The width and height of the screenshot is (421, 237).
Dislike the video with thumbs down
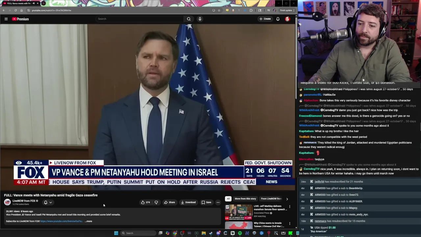(x=156, y=202)
